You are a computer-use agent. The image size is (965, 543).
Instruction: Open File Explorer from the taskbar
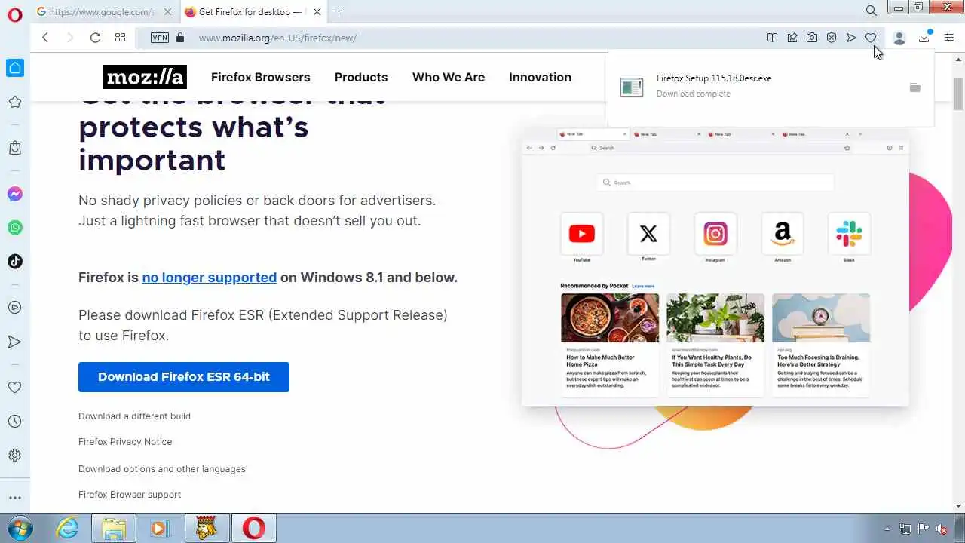tap(114, 528)
